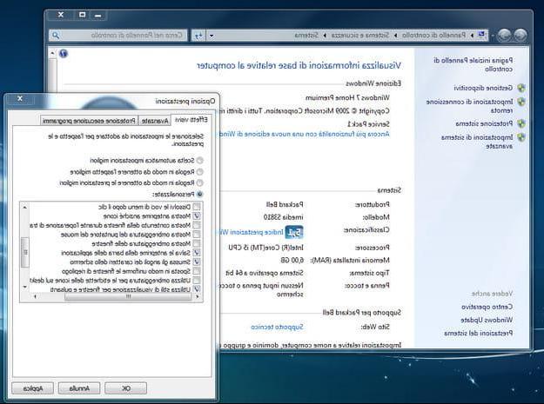Image resolution: width=544 pixels, height=404 pixels.
Task: Enable Mostra ombreggiatura delle finestre
Action: [x=197, y=244]
